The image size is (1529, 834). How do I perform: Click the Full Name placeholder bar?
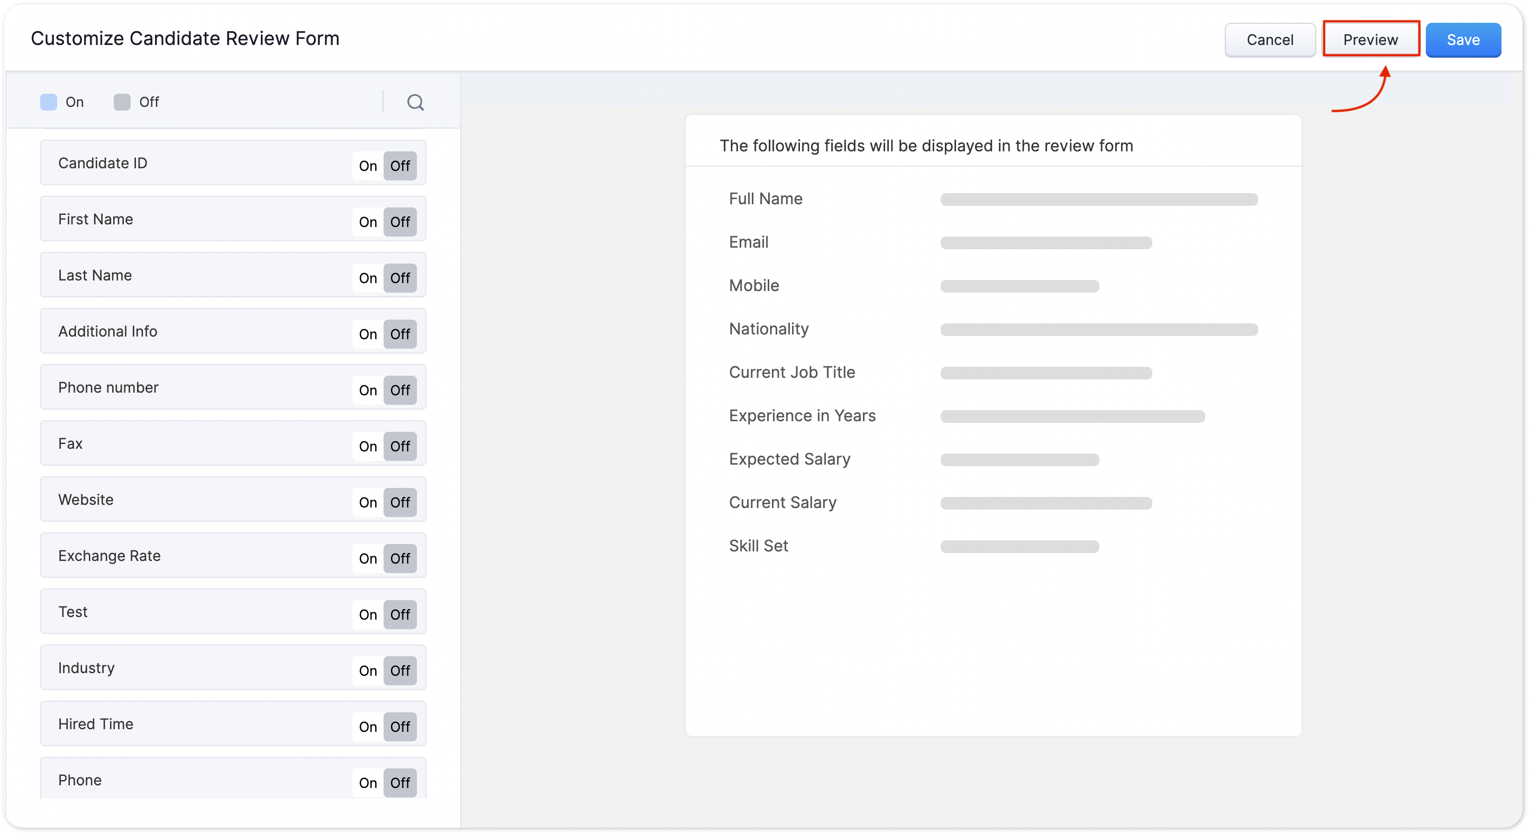1098,200
